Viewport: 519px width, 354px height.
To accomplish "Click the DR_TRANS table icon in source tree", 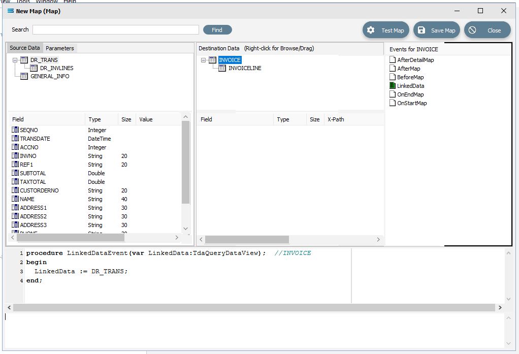I will click(24, 60).
